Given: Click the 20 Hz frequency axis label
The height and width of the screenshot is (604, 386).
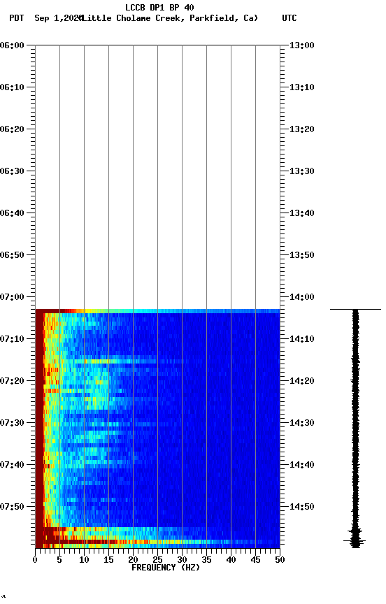Looking at the screenshot, I should coord(133,560).
